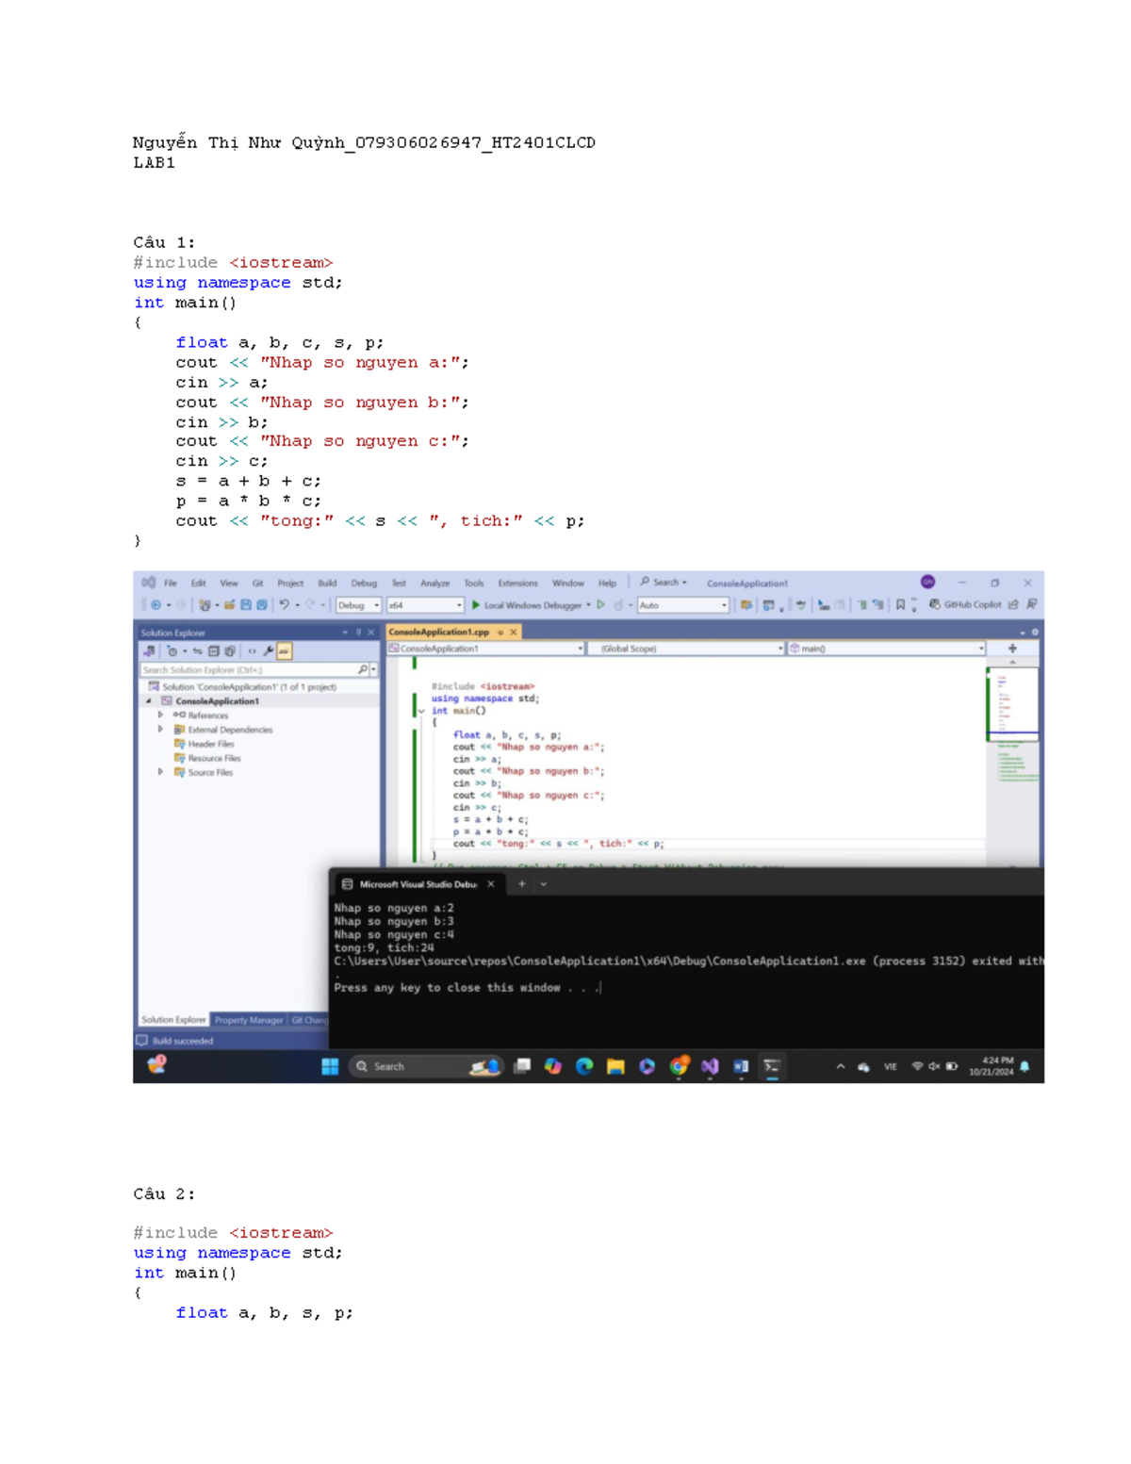Open the Debug configuration dropdown
This screenshot has width=1131, height=1464.
(358, 605)
